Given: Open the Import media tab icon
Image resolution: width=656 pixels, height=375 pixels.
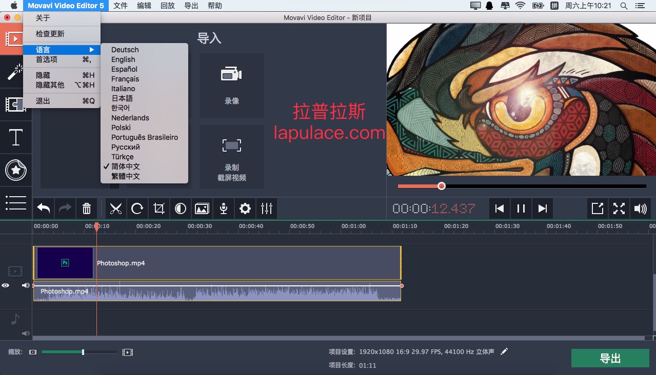Looking at the screenshot, I should point(14,38).
